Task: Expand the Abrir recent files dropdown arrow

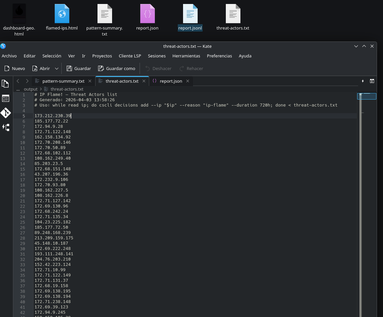Action: (57, 68)
